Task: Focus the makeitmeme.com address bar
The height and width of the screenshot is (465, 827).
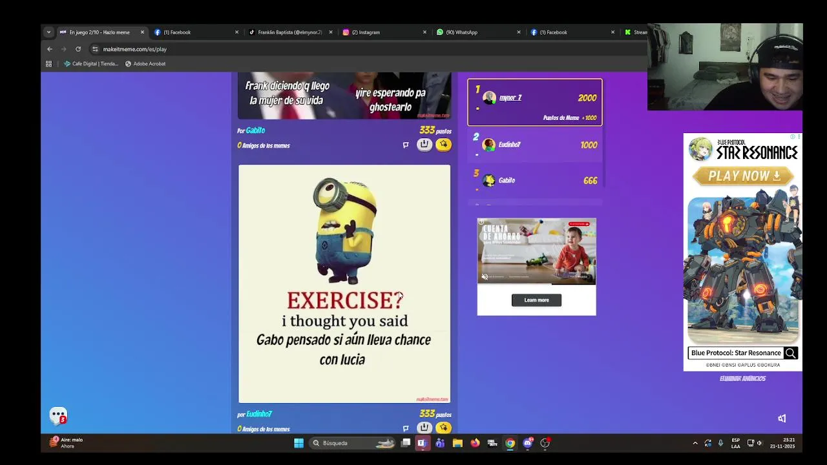Action: tap(368, 49)
